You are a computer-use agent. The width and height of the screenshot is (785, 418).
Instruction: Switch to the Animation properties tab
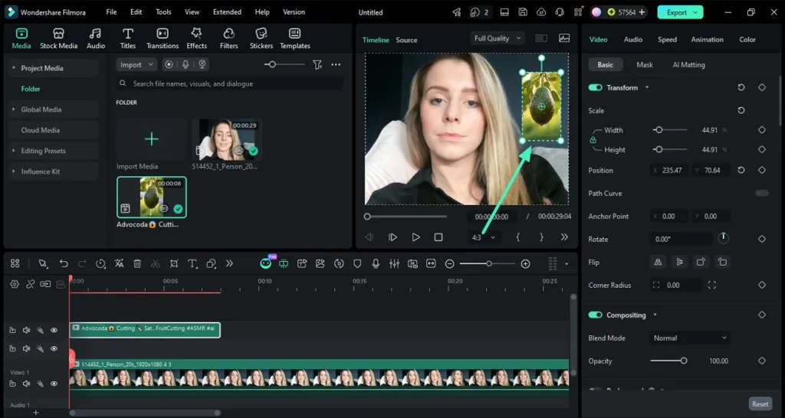(x=707, y=40)
